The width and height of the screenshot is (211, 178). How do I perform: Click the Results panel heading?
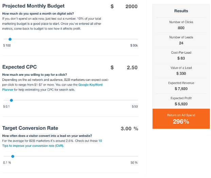click(181, 11)
